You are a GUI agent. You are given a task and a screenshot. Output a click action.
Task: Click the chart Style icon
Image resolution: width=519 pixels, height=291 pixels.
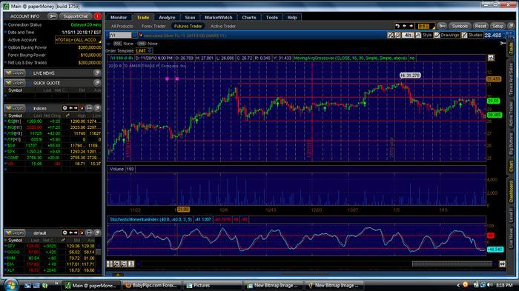click(419, 35)
